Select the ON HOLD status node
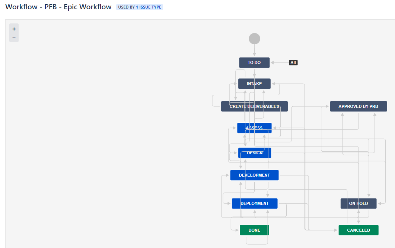Viewport: 395px width, 248px height. (x=359, y=203)
